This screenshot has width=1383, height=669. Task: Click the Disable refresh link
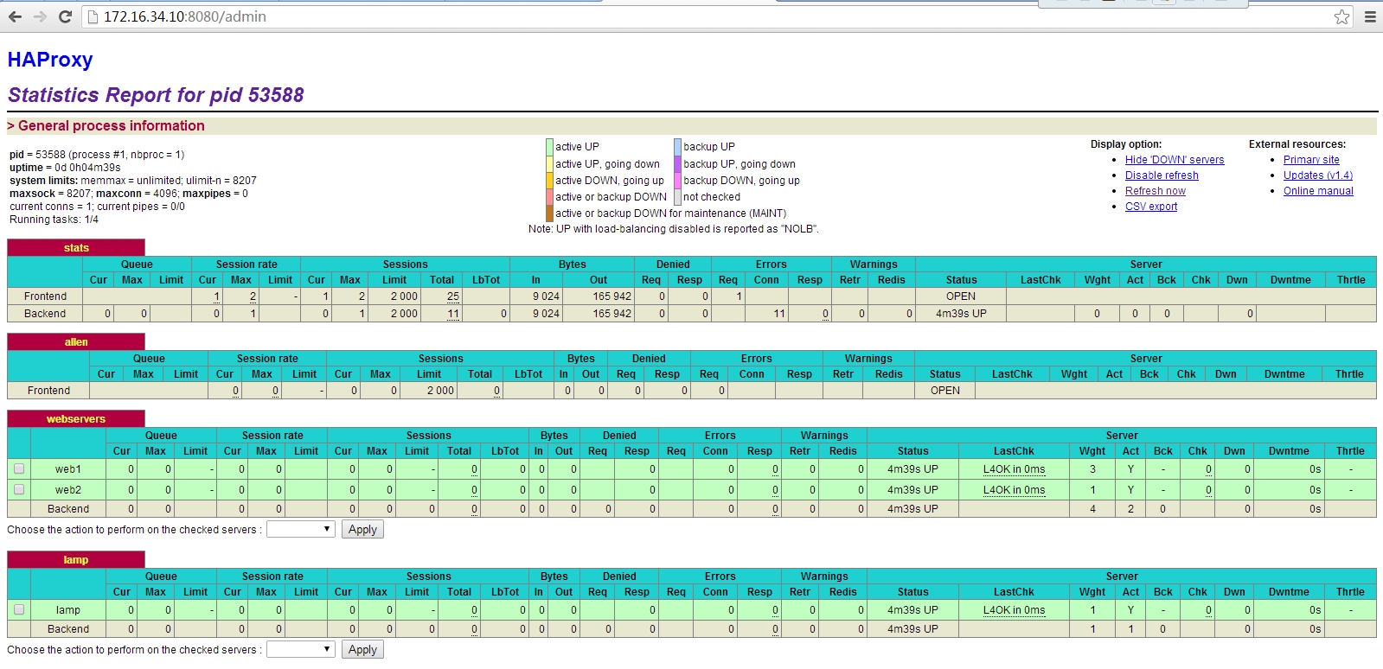[x=1162, y=175]
